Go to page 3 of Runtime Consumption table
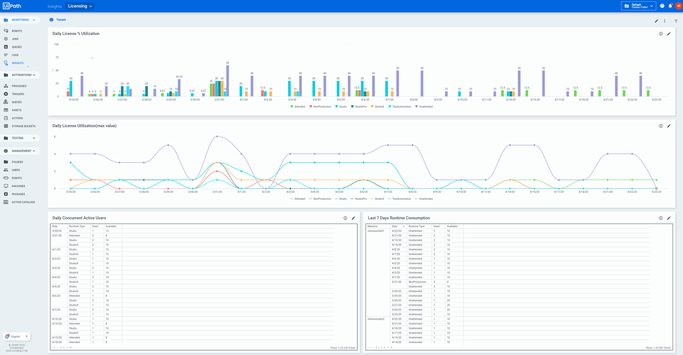This screenshot has width=683, height=355. click(x=382, y=347)
